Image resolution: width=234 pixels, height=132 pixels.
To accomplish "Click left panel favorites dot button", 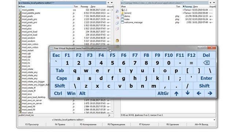I will pyautogui.click(x=108, y=3).
